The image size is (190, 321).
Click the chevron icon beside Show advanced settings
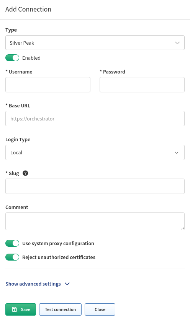tap(67, 284)
